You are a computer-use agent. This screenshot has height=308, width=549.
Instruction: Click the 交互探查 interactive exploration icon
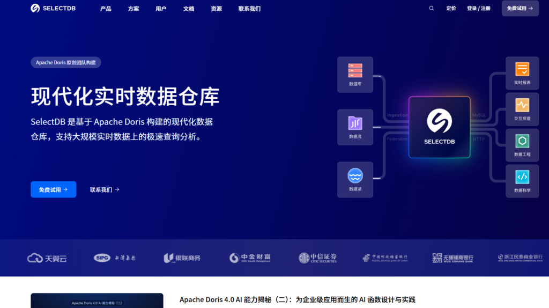tap(522, 105)
